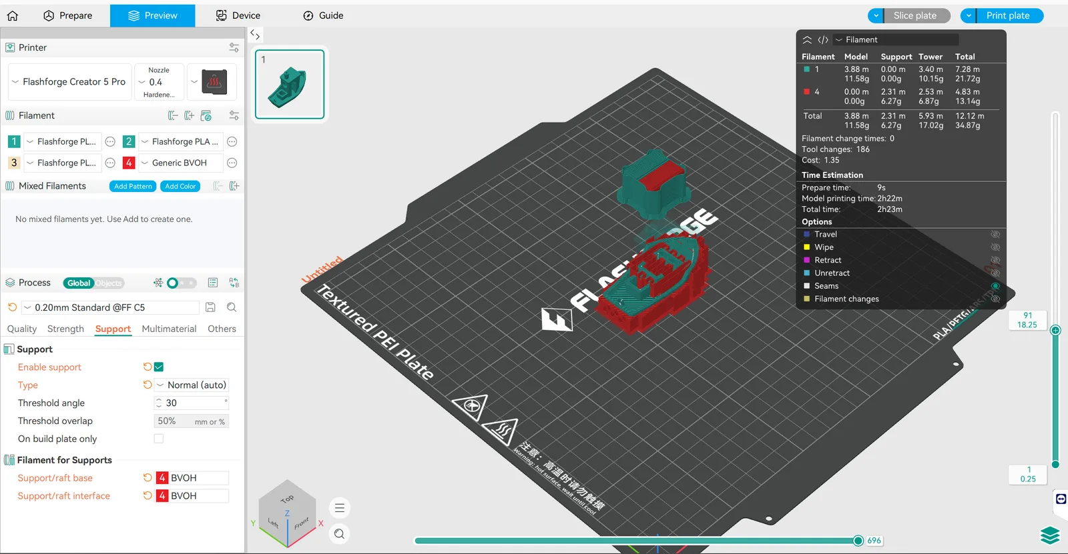
Task: Open the Filament view-type dropdown in stats panel
Action: click(896, 40)
